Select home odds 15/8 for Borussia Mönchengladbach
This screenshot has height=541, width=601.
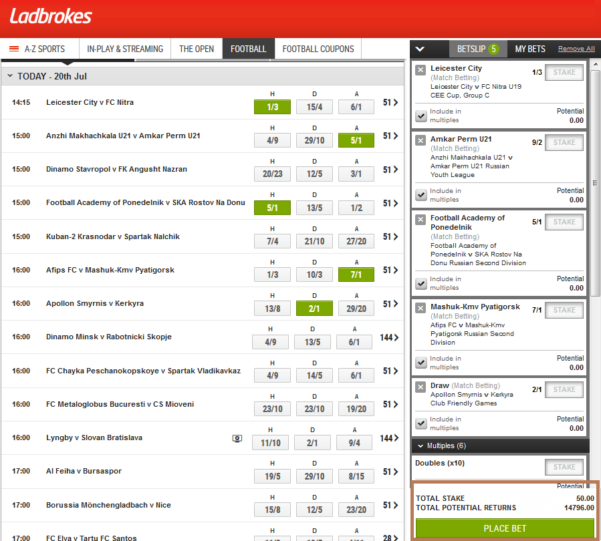tap(272, 510)
